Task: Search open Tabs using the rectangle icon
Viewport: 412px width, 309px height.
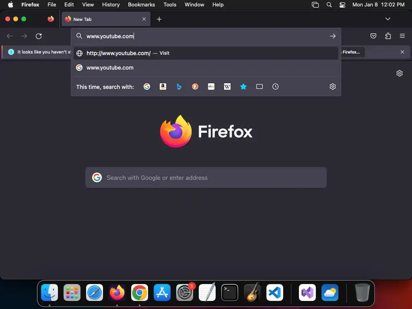Action: (260, 87)
